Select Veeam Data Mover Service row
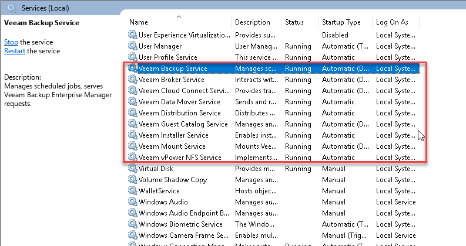This screenshot has width=466, height=246. [x=179, y=102]
